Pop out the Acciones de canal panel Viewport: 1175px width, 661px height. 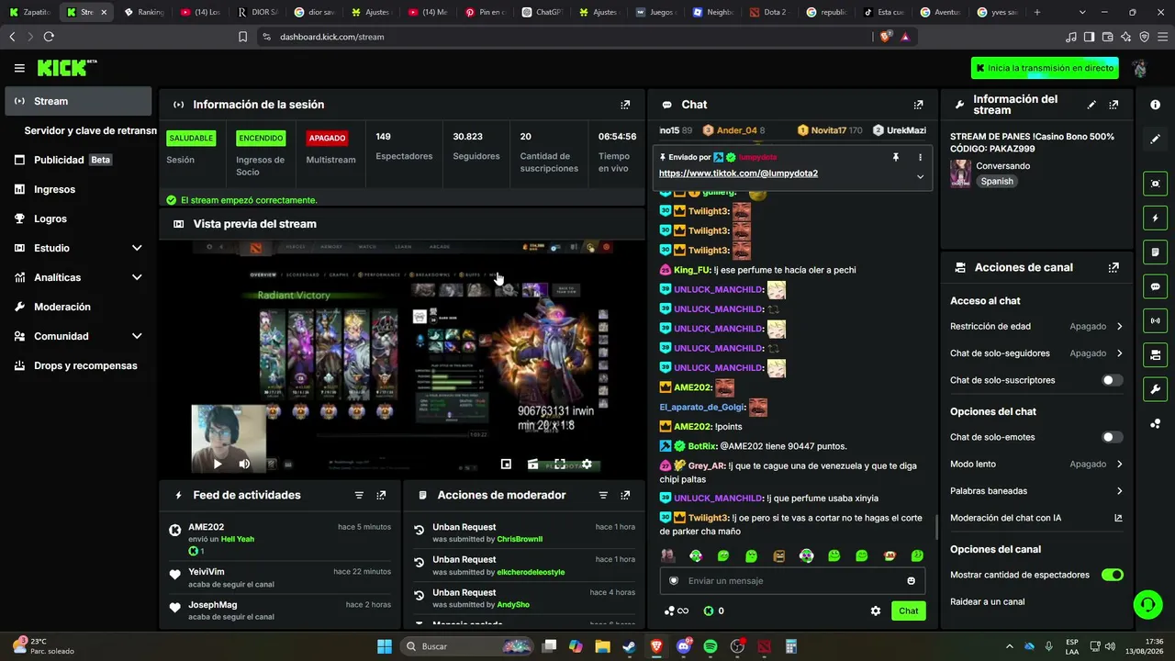tap(1113, 268)
